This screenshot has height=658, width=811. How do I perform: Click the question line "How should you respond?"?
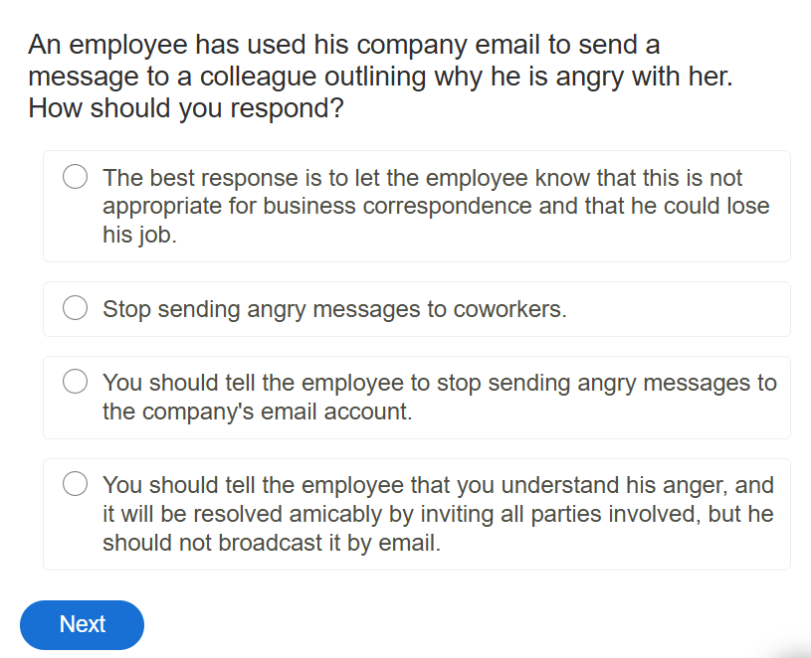pyautogui.click(x=186, y=108)
